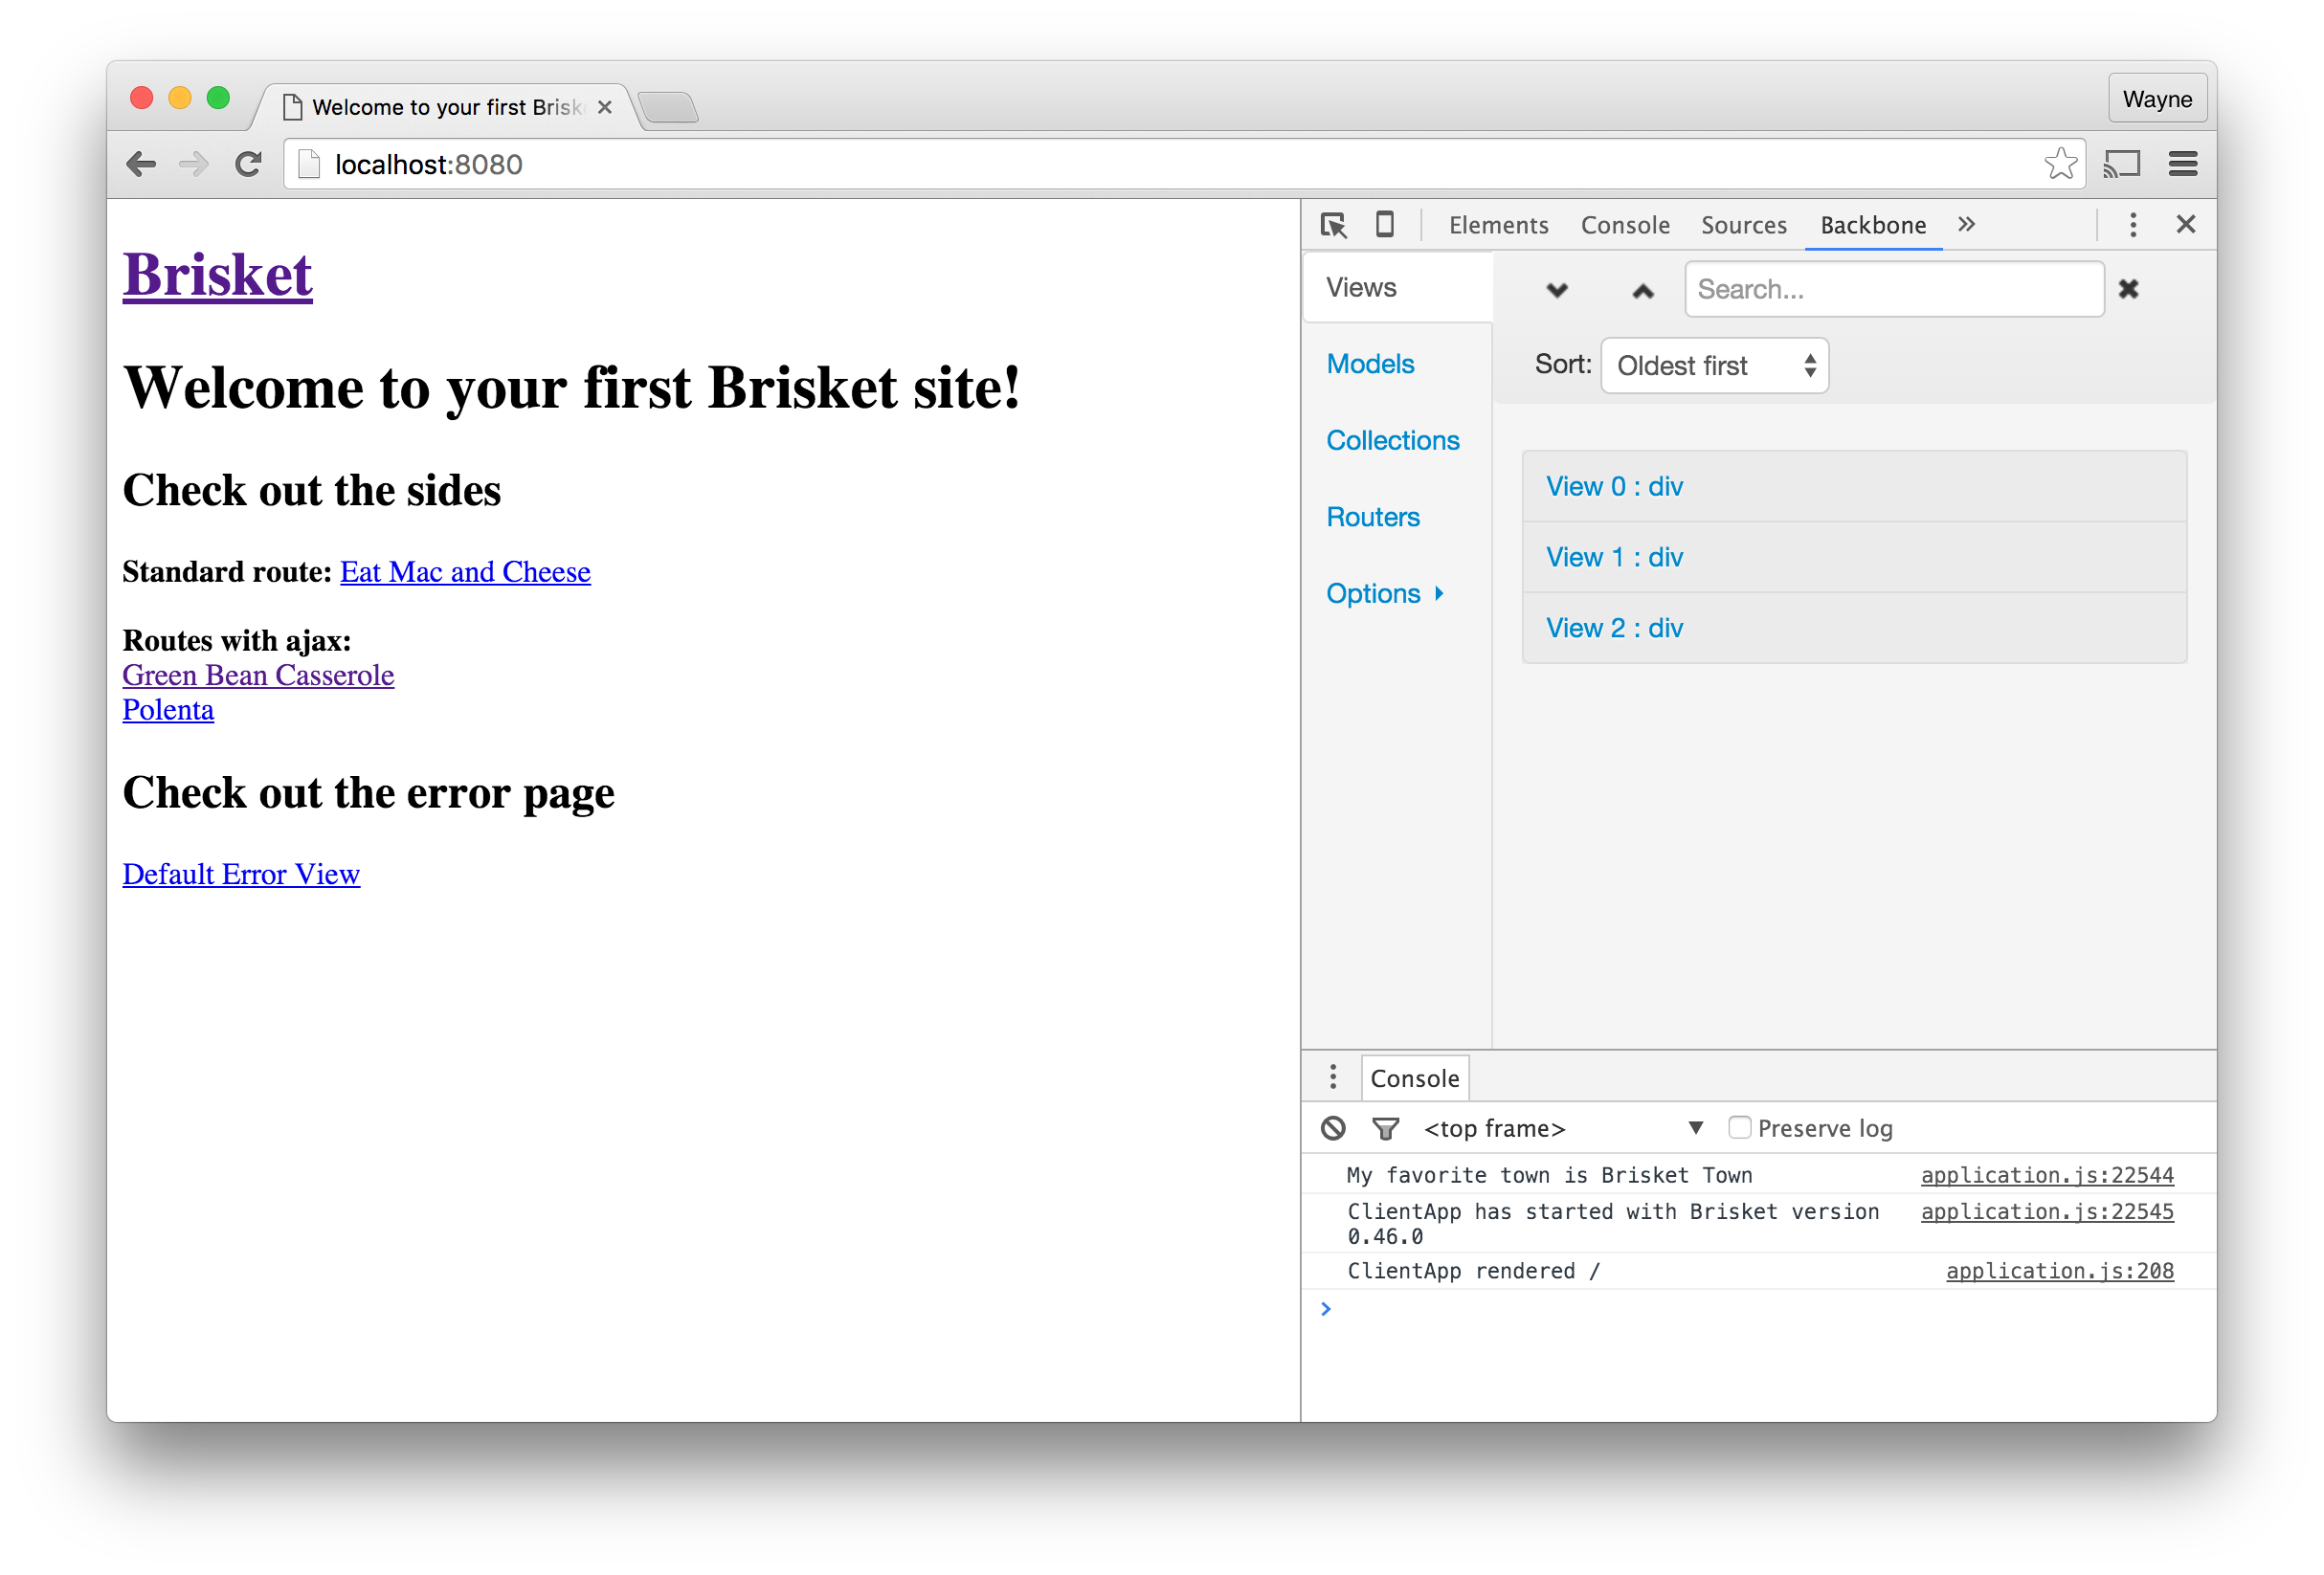
Task: Enable the Preserve log checkbox
Action: (x=1739, y=1127)
